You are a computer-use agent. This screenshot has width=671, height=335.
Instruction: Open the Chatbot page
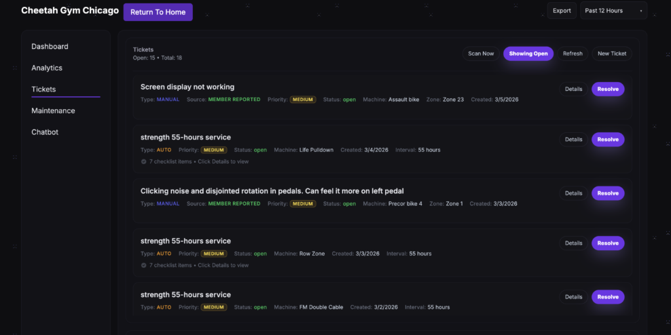tap(45, 132)
